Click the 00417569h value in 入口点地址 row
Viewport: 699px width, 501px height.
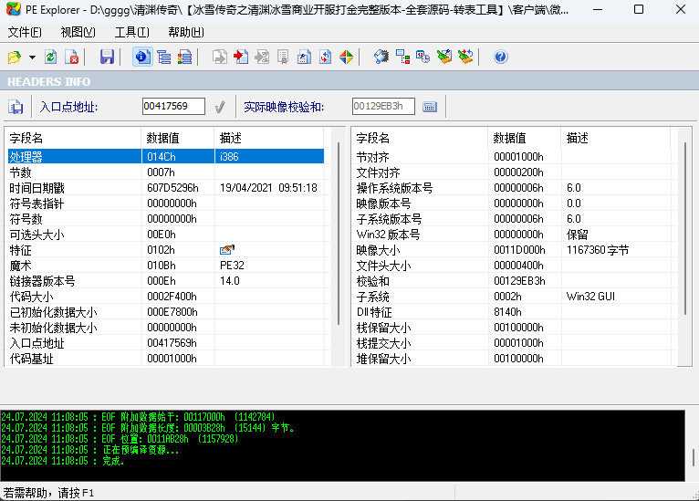pyautogui.click(x=172, y=343)
